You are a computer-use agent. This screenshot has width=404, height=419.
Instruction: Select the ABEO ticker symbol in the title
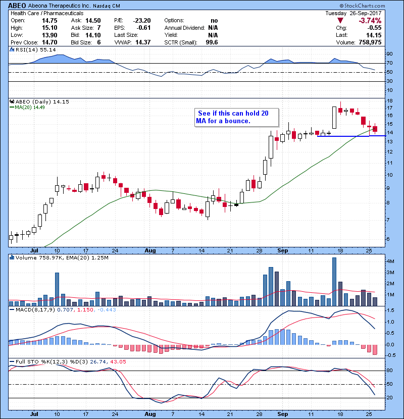tap(17, 6)
